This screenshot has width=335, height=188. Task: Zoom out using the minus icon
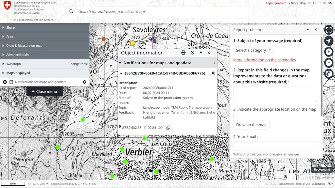[328, 63]
